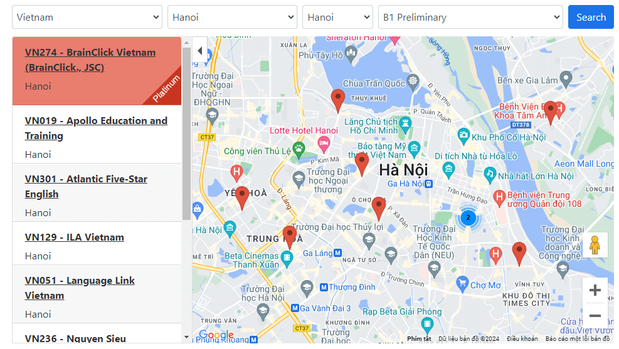Open the B1 Preliminary exam dropdown

tap(470, 18)
